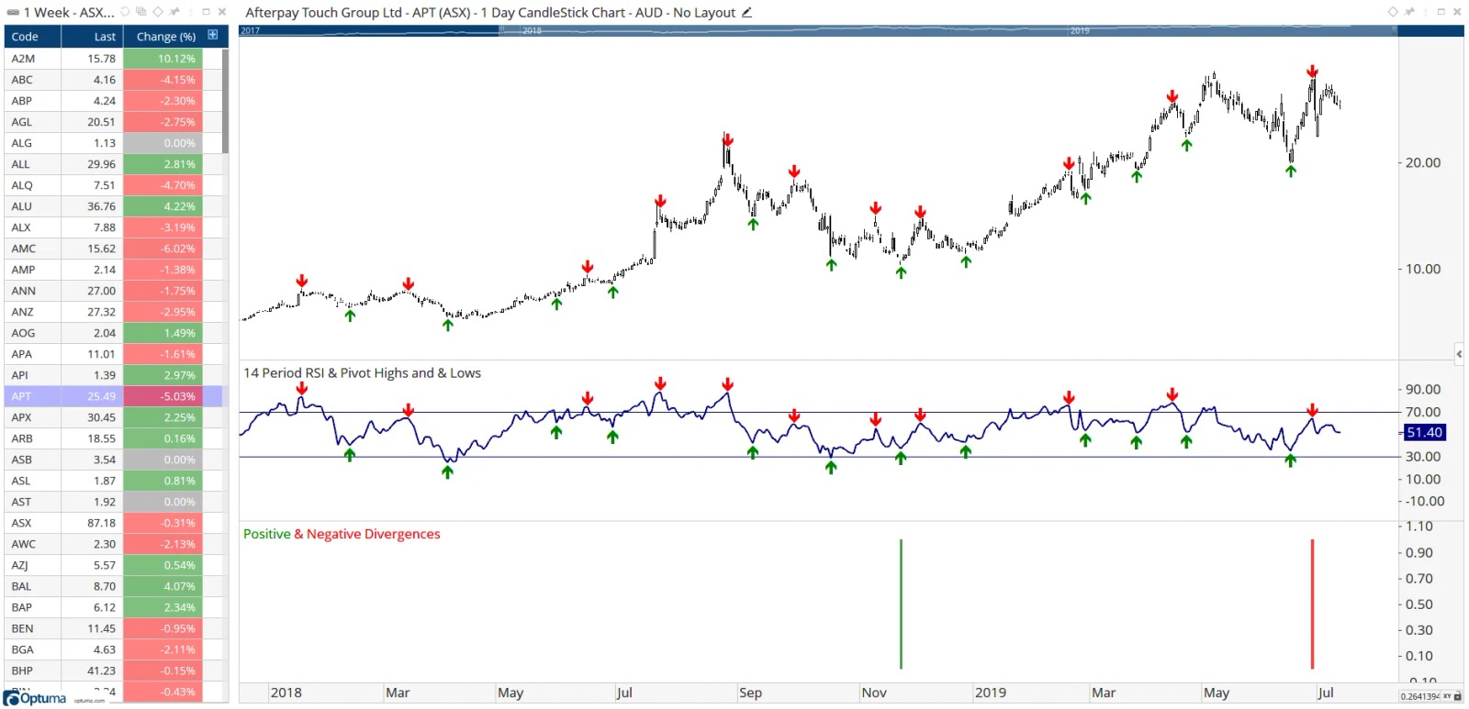Select the AMP row in the watchlist
Screen dimensions: 1469x709
tap(114, 270)
